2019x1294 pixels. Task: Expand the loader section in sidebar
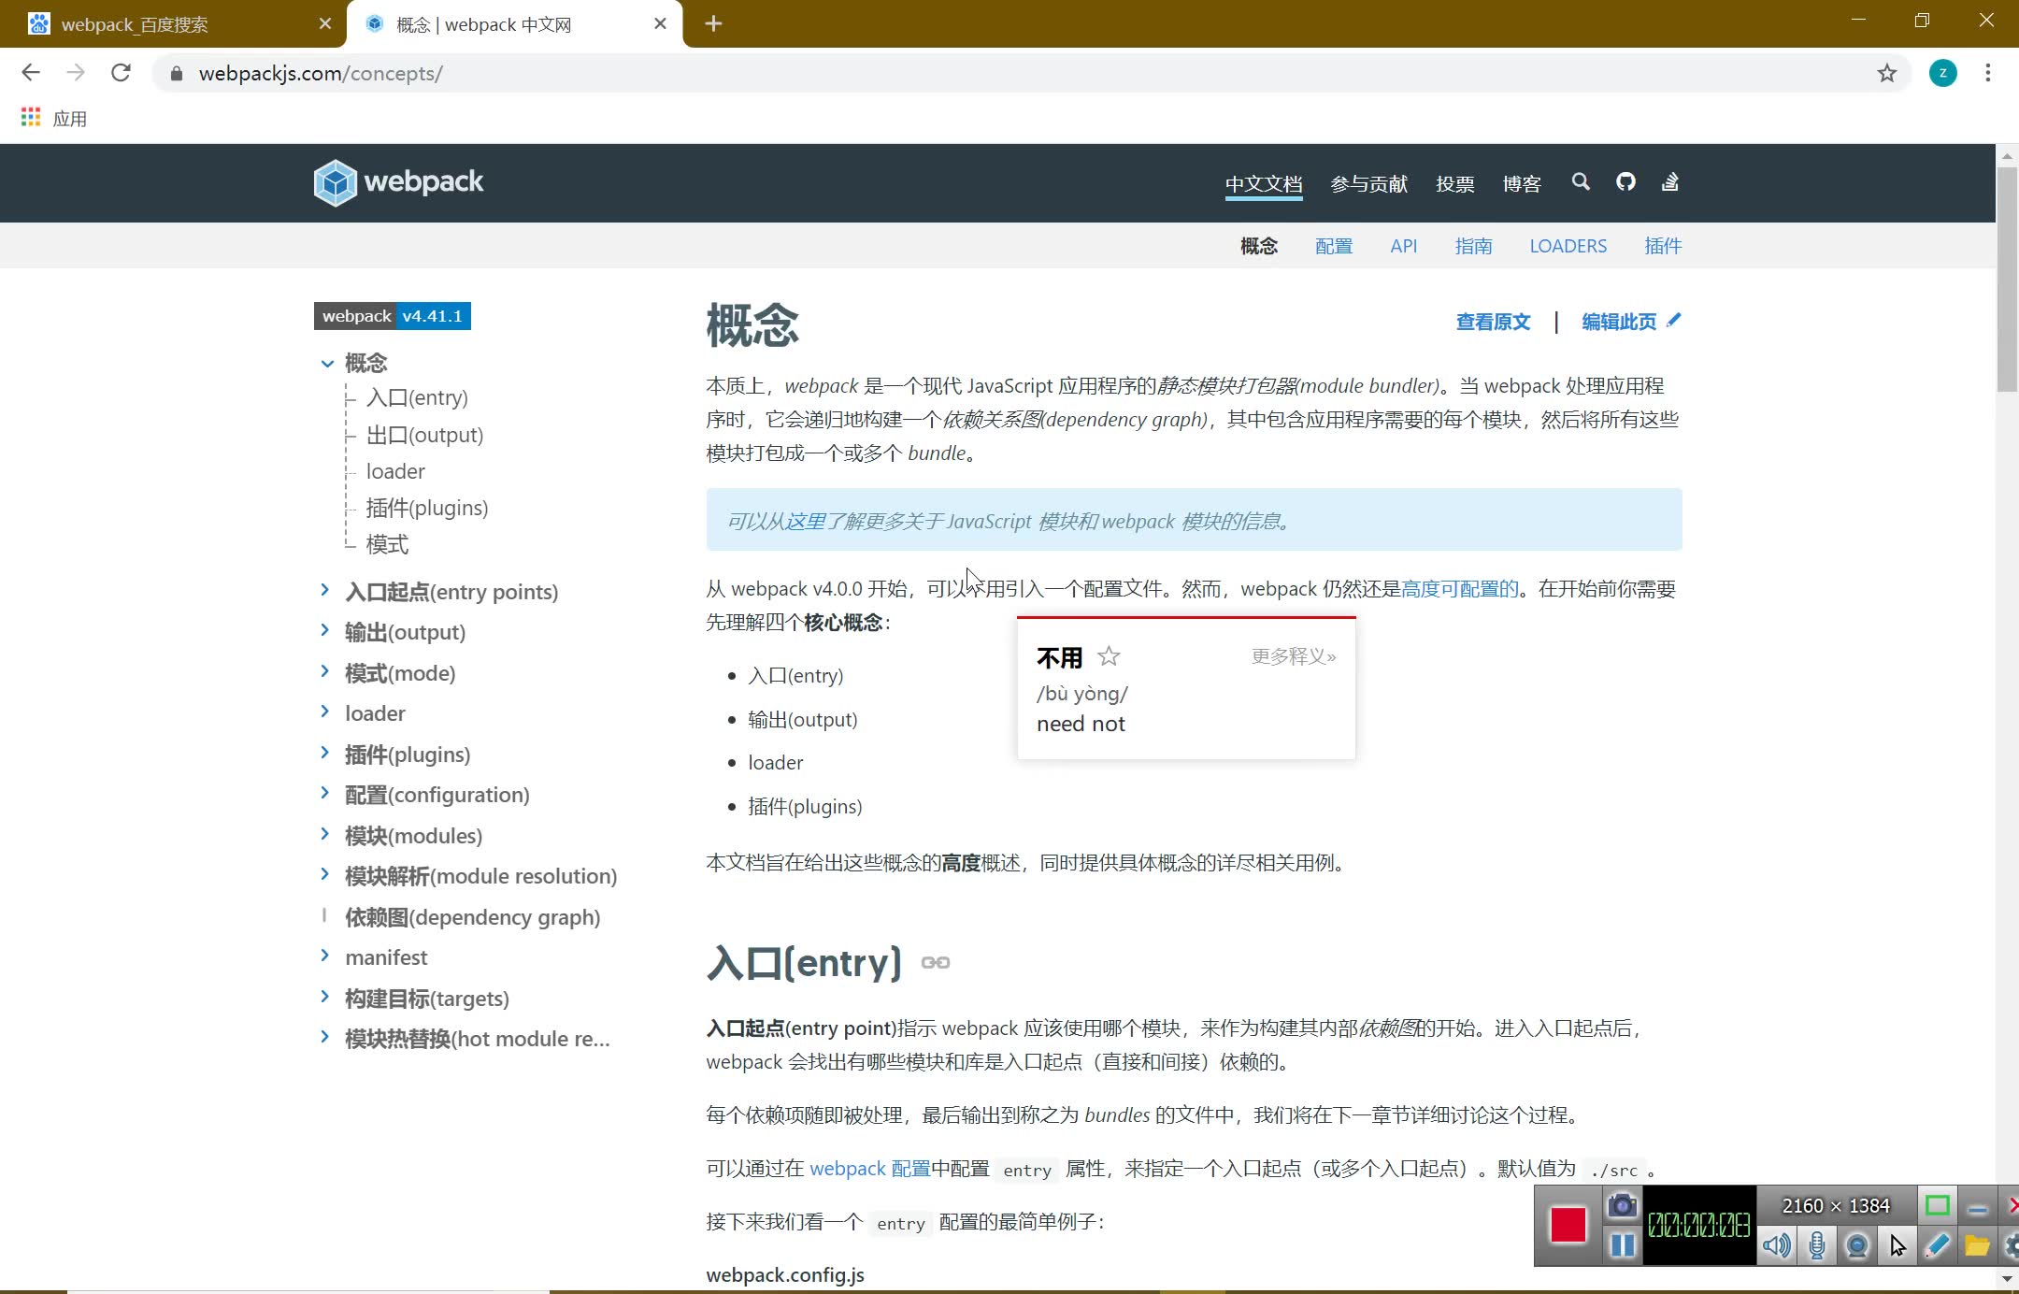coord(324,712)
